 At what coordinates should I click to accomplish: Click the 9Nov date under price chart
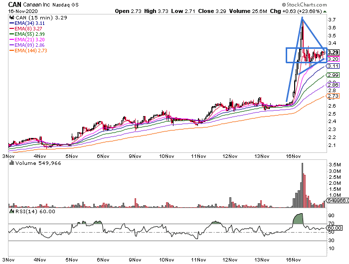(x=135, y=156)
